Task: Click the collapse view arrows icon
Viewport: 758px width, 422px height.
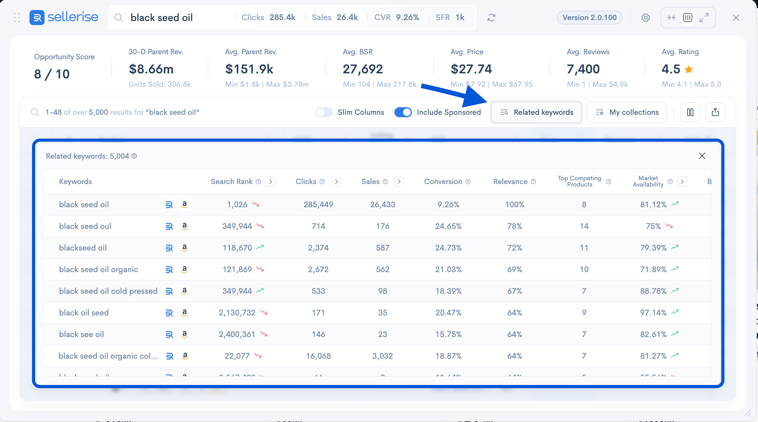Action: point(671,18)
